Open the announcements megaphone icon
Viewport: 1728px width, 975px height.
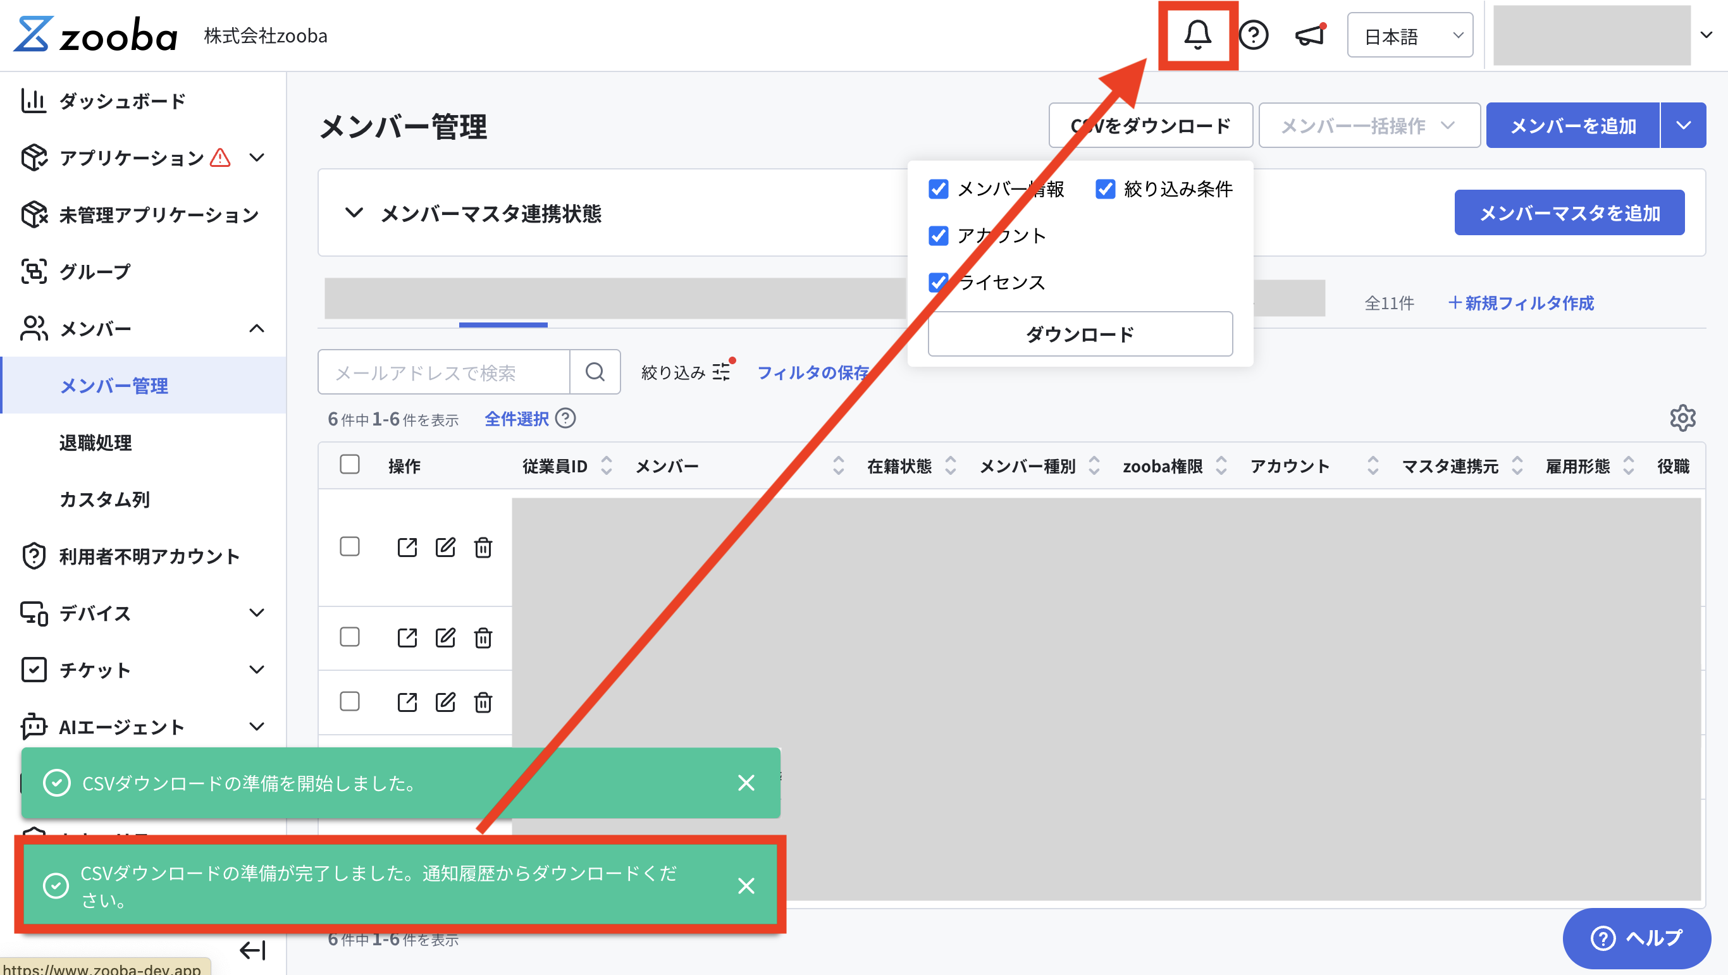[x=1310, y=35]
